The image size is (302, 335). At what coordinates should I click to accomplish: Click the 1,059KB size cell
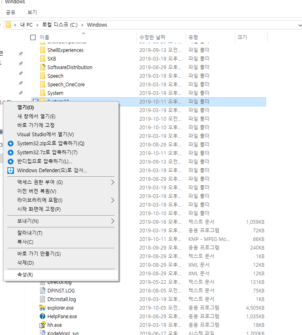click(x=255, y=222)
